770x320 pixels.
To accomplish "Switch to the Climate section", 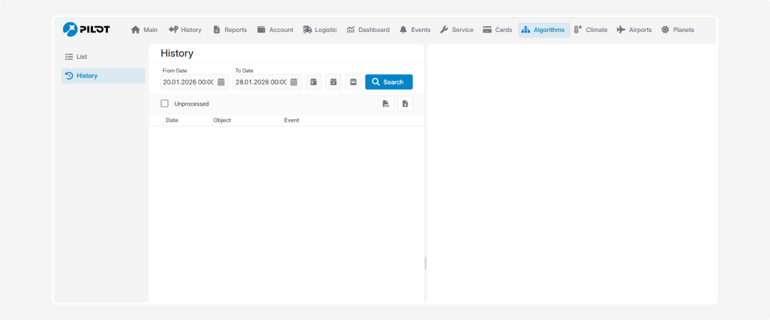I will point(590,30).
